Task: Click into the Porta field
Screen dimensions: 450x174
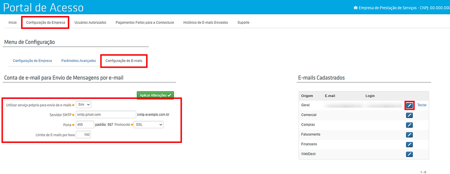Action: pyautogui.click(x=85, y=125)
